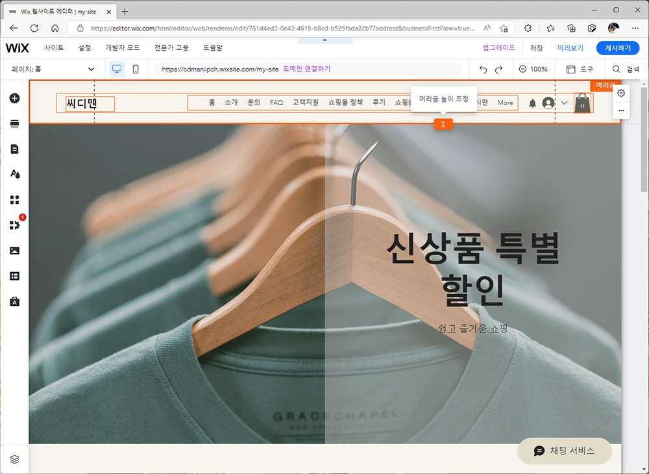Image resolution: width=649 pixels, height=474 pixels.
Task: Open the browser favorites star icon
Action: point(550,28)
